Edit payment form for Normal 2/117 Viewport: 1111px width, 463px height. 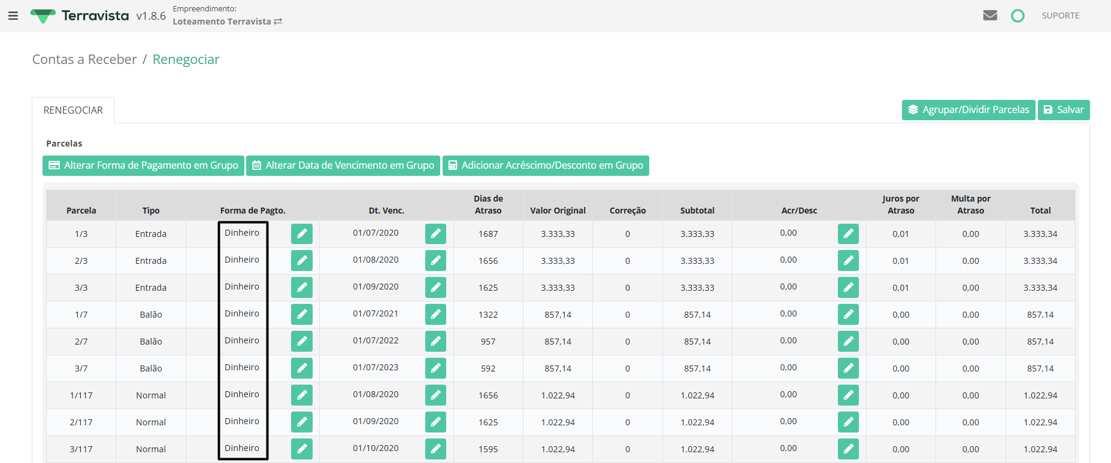coord(302,422)
